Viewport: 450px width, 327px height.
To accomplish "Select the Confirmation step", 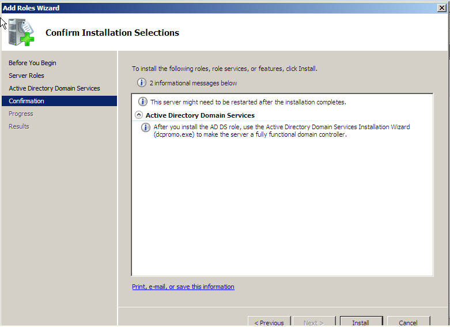I will point(59,101).
